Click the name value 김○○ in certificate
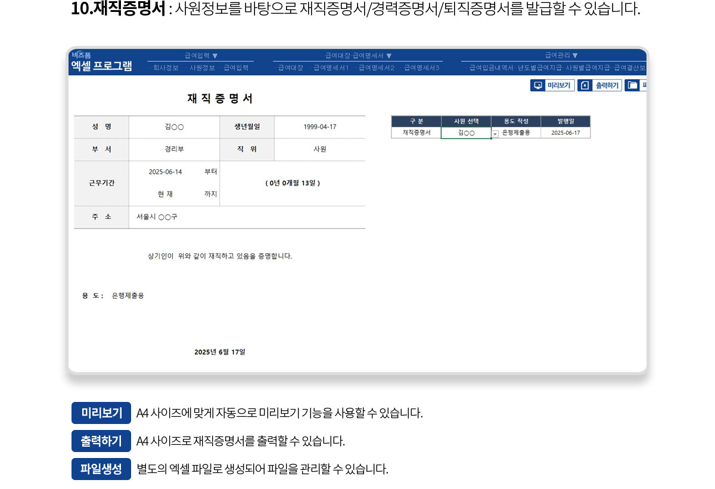This screenshot has width=715, height=489. (x=174, y=127)
